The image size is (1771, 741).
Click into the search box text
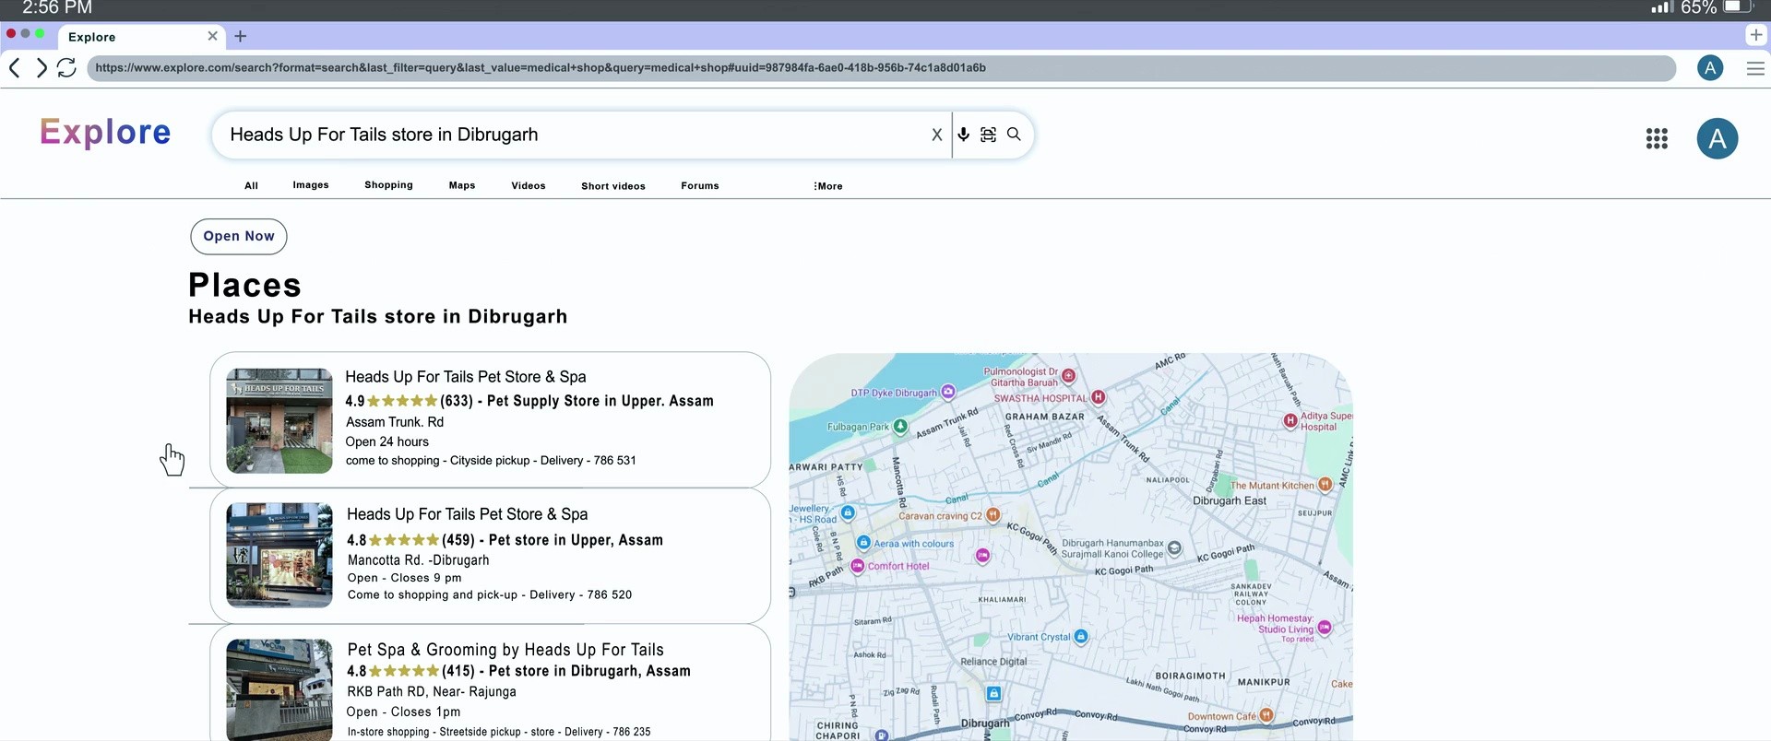click(x=384, y=135)
